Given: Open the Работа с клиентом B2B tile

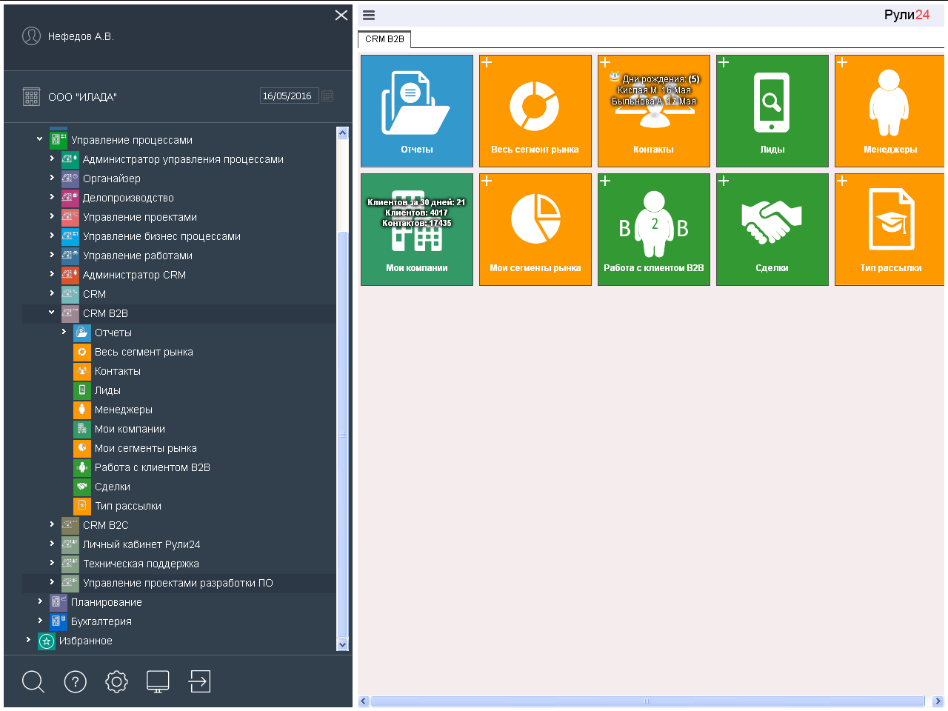Looking at the screenshot, I should [654, 230].
